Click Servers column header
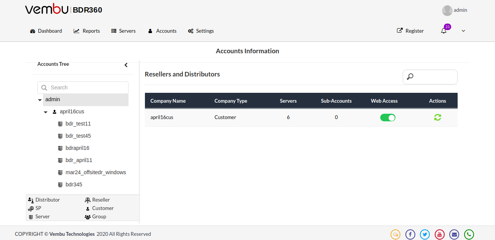The width and height of the screenshot is (495, 240). point(288,101)
